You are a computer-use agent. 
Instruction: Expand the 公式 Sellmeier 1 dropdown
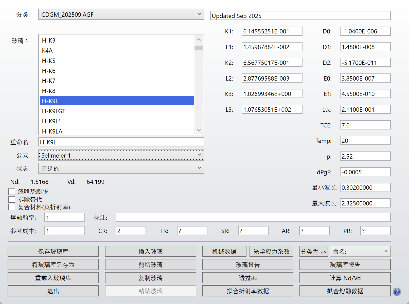point(121,155)
